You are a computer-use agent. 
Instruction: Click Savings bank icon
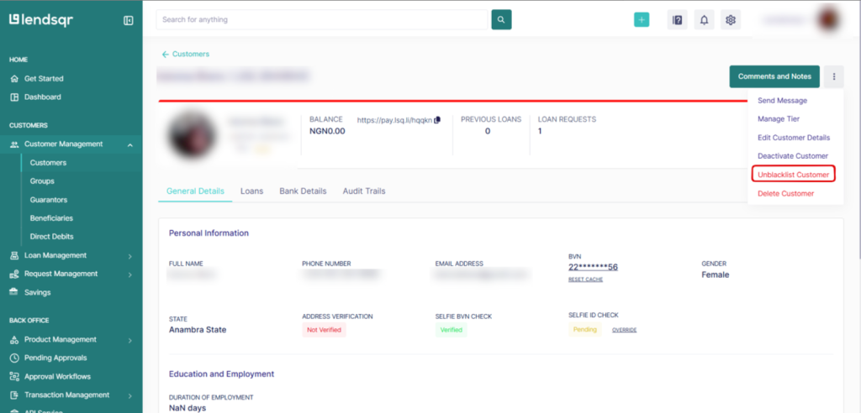[15, 292]
